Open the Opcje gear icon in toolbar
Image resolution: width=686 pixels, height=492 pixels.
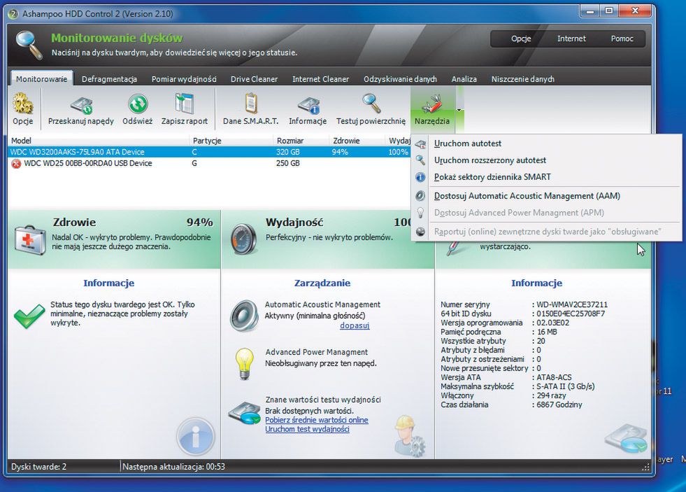point(23,104)
